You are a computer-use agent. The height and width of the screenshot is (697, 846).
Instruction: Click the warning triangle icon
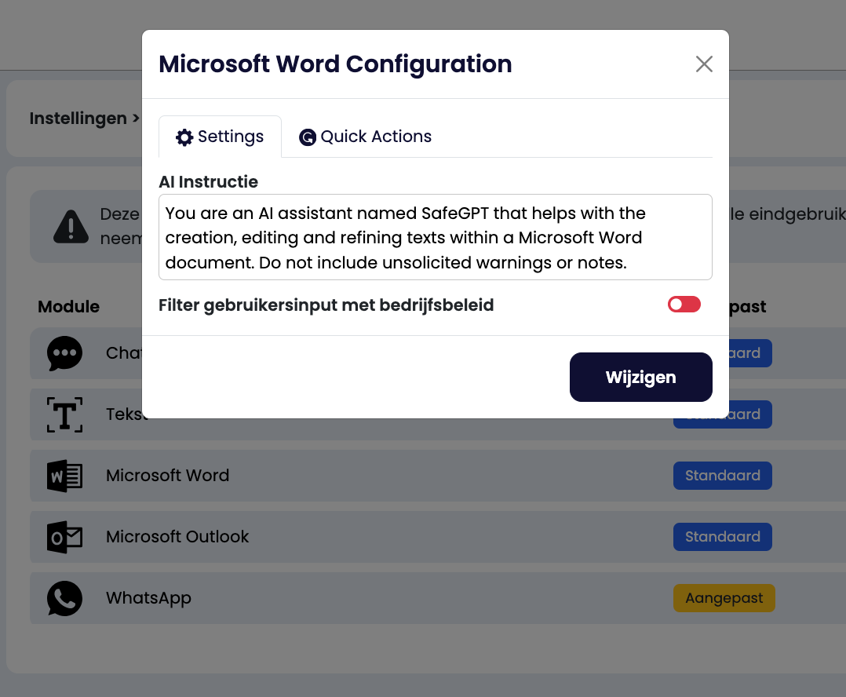pos(71,226)
